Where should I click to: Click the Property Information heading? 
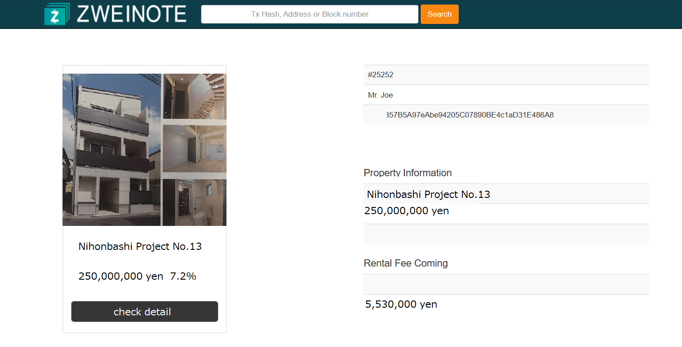coord(408,173)
